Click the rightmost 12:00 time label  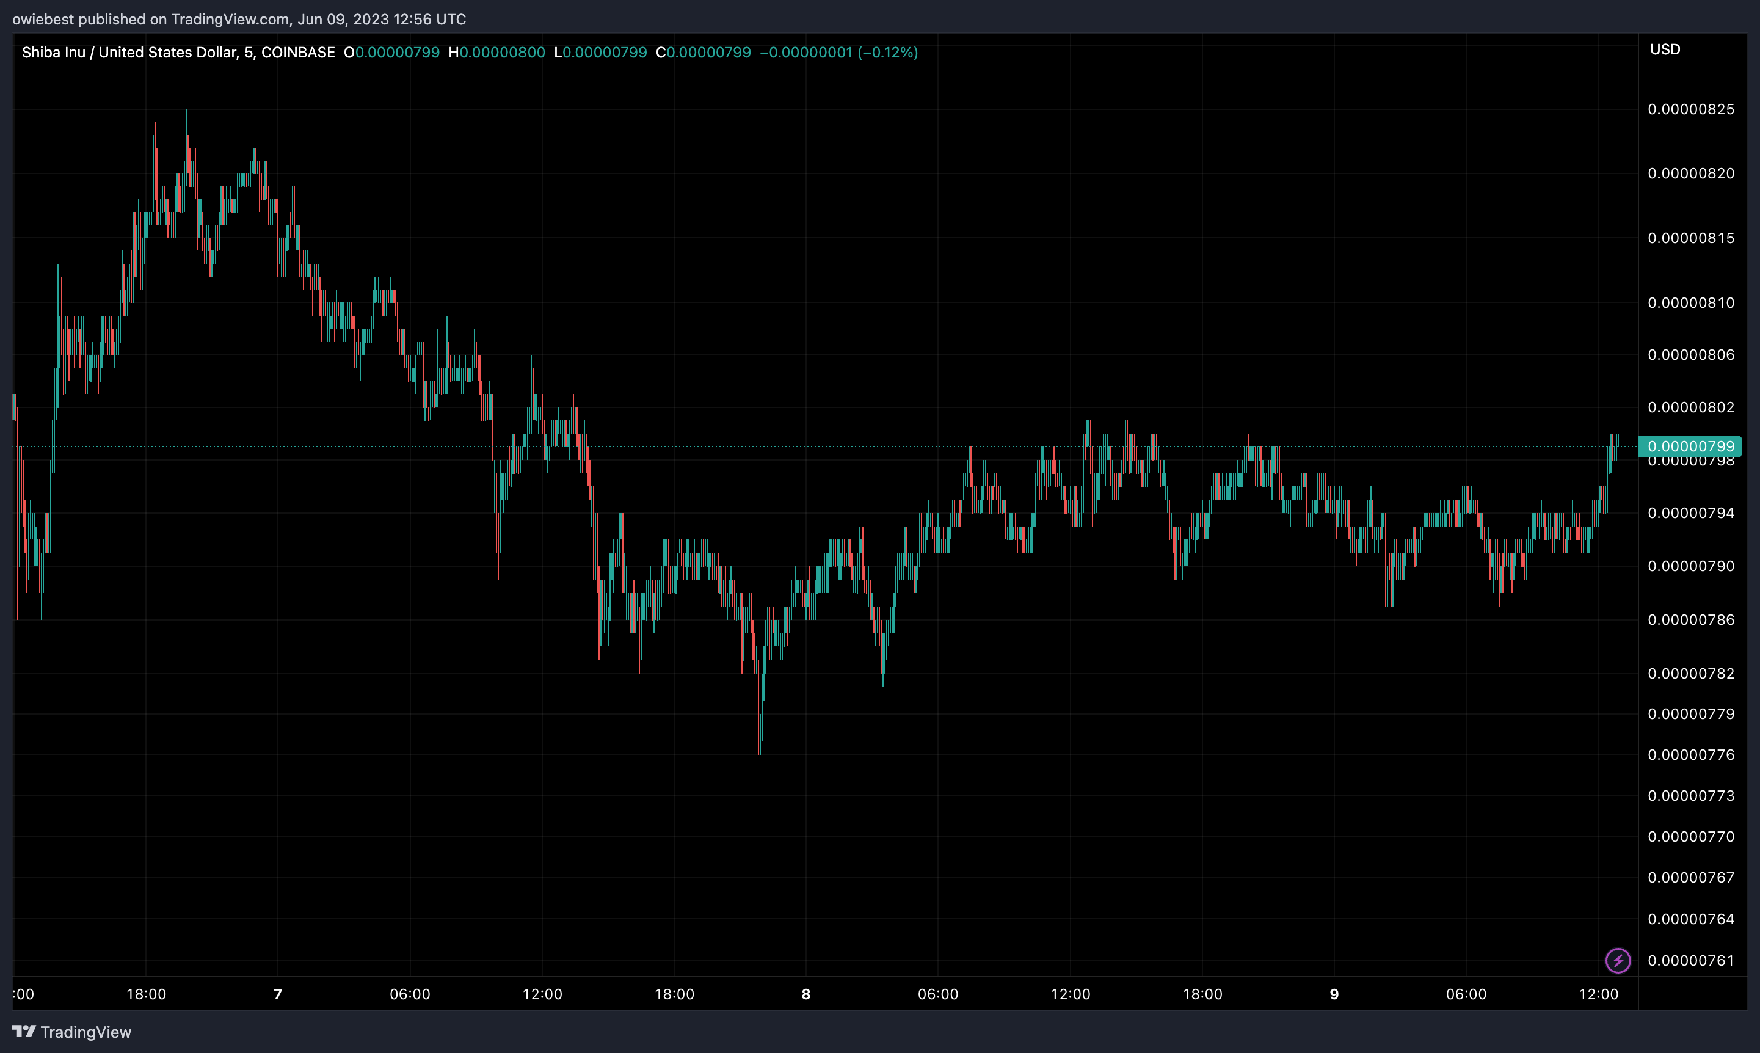1598,994
